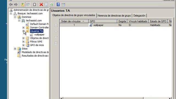
Task: Click the techassist.com domain icon
Action: click(x=23, y=21)
